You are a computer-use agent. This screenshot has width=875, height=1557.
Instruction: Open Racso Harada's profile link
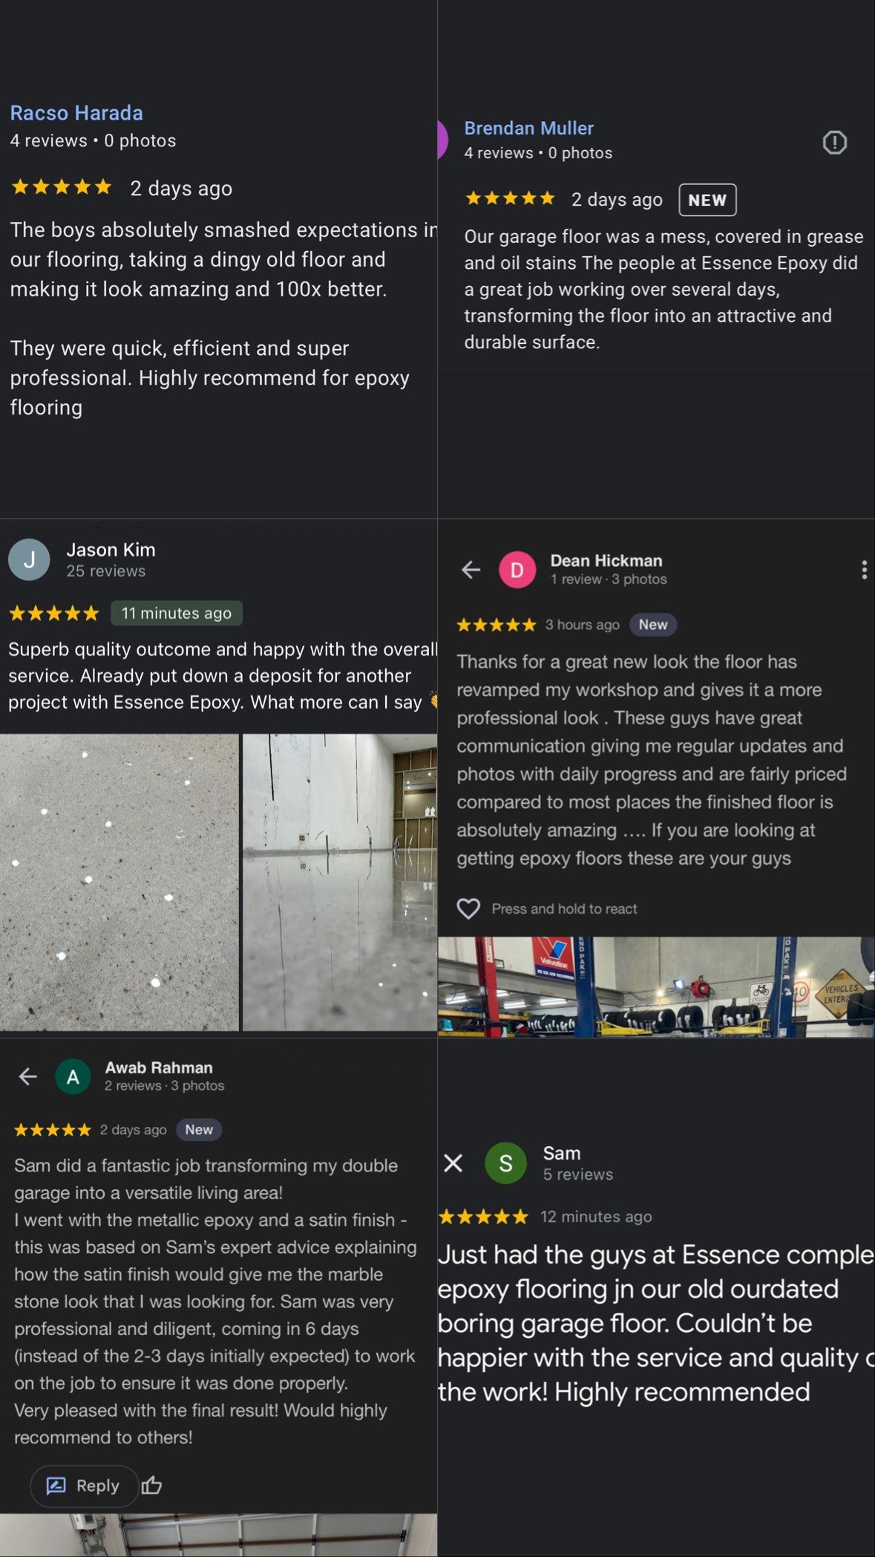[x=76, y=113]
